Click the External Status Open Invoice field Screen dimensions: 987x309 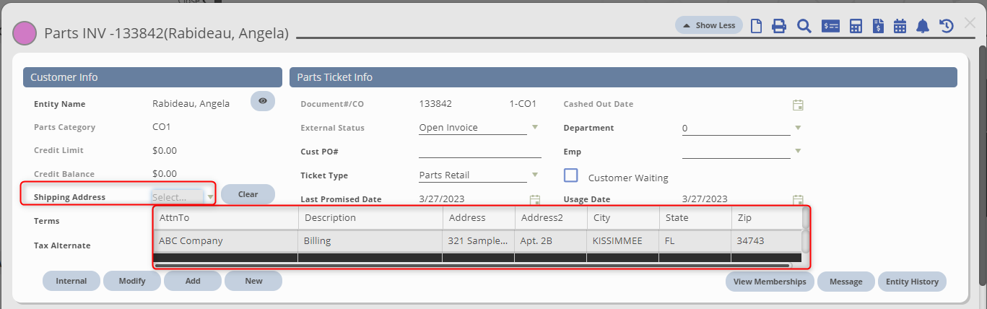(473, 128)
